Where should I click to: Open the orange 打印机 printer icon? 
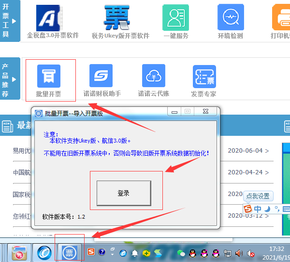click(x=281, y=17)
